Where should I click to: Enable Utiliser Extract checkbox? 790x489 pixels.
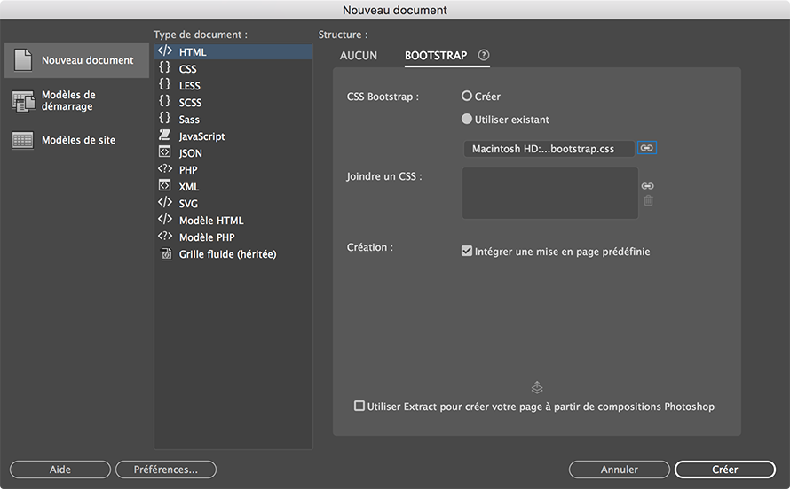tap(359, 407)
